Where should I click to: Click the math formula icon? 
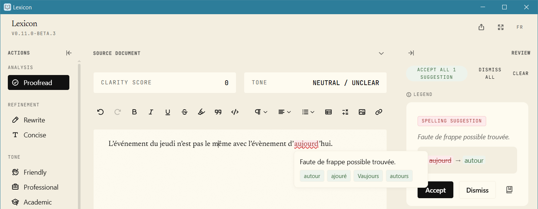pos(345,112)
